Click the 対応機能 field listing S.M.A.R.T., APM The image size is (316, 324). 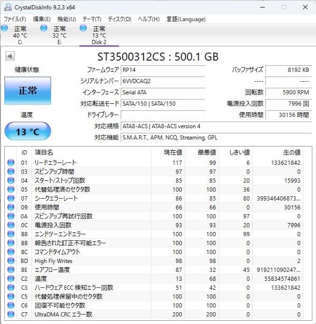(x=216, y=138)
